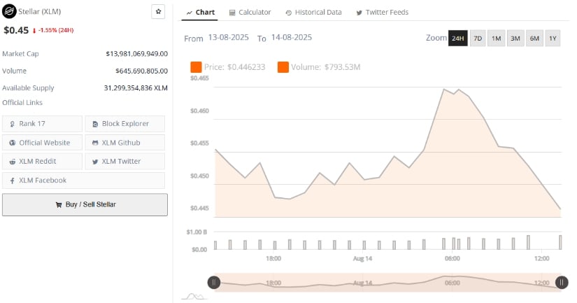Set chart zoom to 3M
Viewport: 577px width, 303px height.
[x=515, y=38]
